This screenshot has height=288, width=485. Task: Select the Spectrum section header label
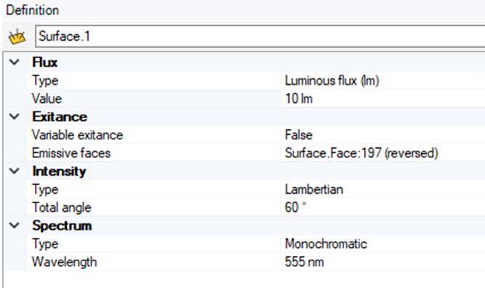62,226
